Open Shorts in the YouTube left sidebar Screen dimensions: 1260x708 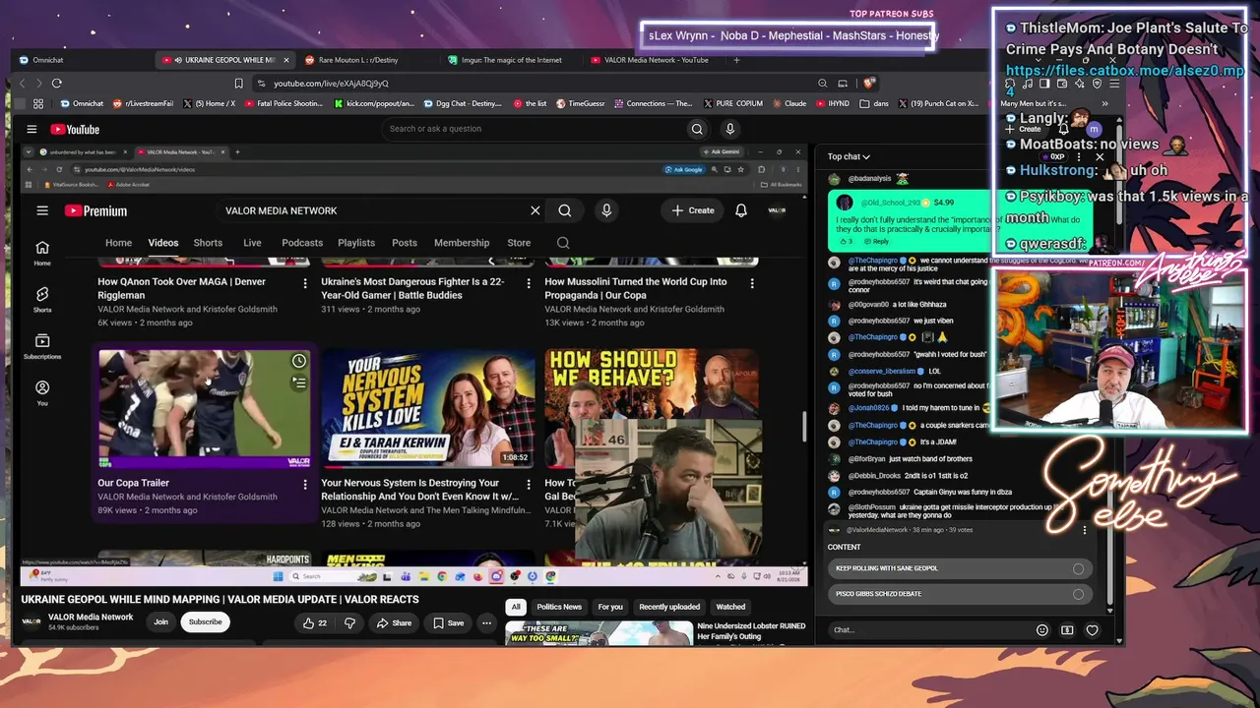pos(42,300)
